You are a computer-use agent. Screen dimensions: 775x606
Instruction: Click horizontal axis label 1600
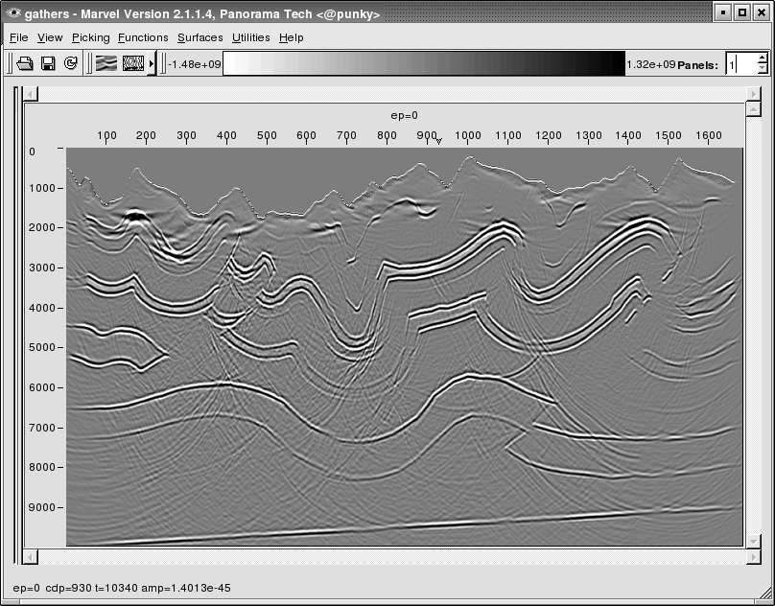pos(709,135)
